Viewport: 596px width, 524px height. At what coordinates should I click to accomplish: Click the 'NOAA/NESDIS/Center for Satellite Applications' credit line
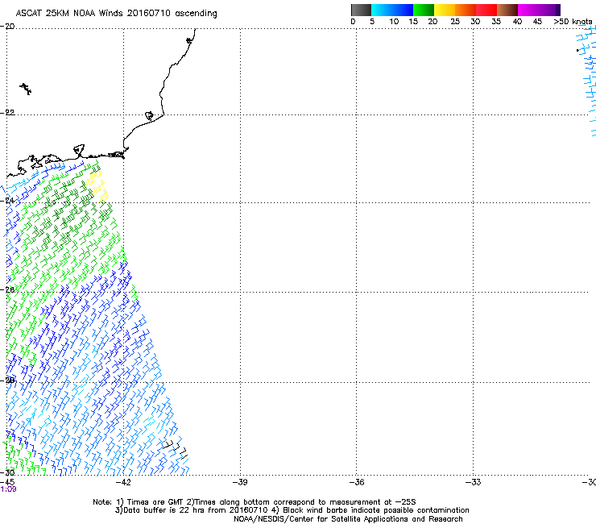pos(348,519)
